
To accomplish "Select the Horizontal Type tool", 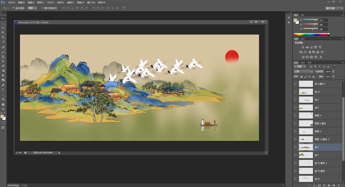I will [3, 90].
